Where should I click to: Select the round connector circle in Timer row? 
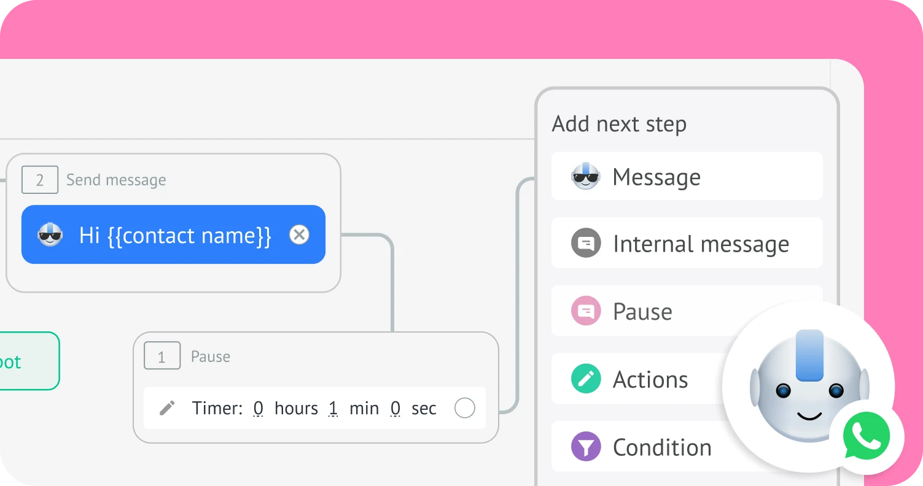click(x=464, y=408)
